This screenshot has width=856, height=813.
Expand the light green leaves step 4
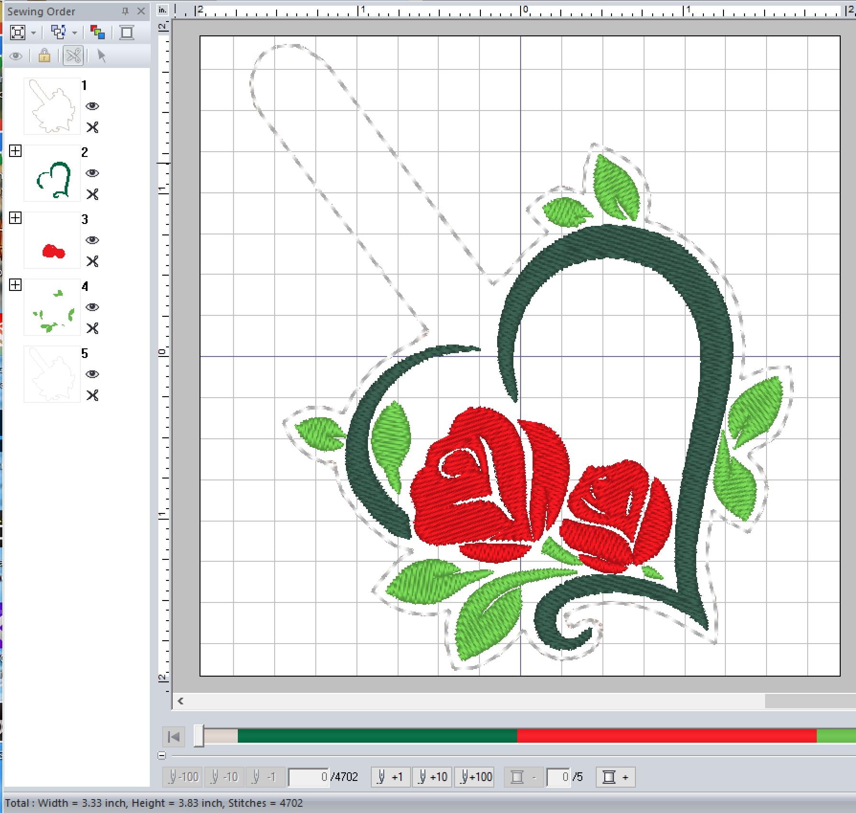point(15,285)
